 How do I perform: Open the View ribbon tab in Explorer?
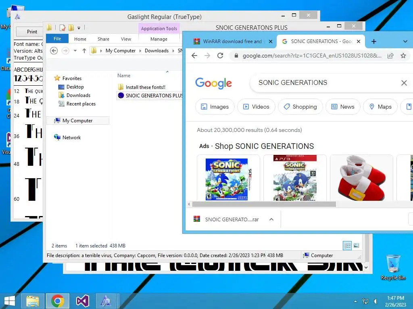click(126, 39)
